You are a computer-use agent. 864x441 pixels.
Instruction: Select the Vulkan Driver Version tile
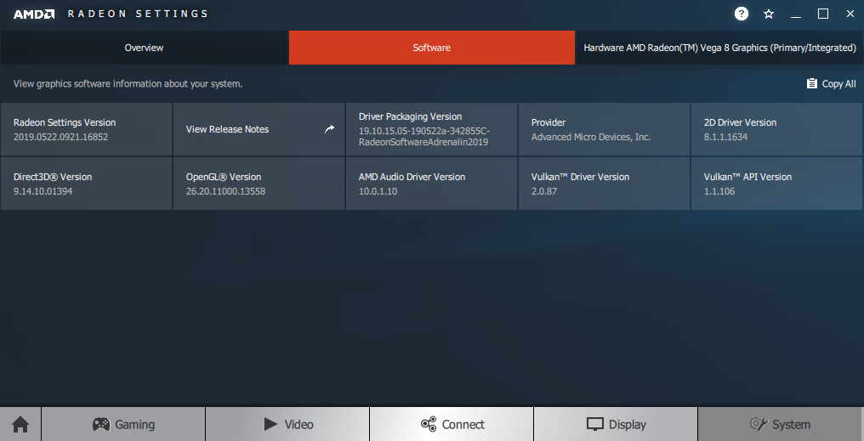point(604,184)
